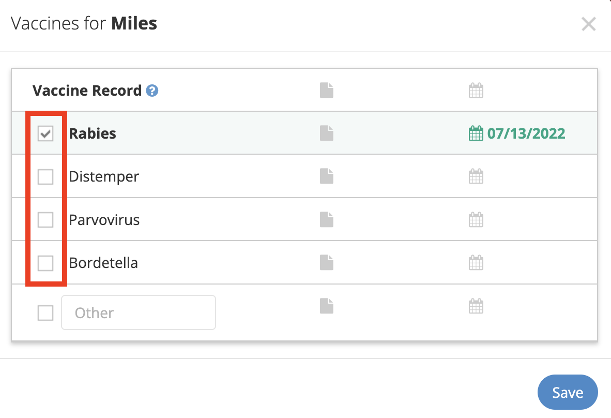Click the Save button
The height and width of the screenshot is (418, 611).
coord(568,392)
